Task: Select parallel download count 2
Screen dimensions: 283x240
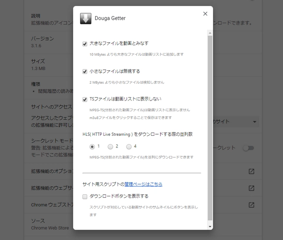Action: tap(110, 146)
